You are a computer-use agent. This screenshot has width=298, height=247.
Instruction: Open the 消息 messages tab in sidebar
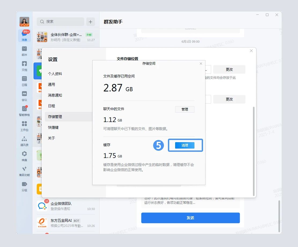pyautogui.click(x=24, y=35)
